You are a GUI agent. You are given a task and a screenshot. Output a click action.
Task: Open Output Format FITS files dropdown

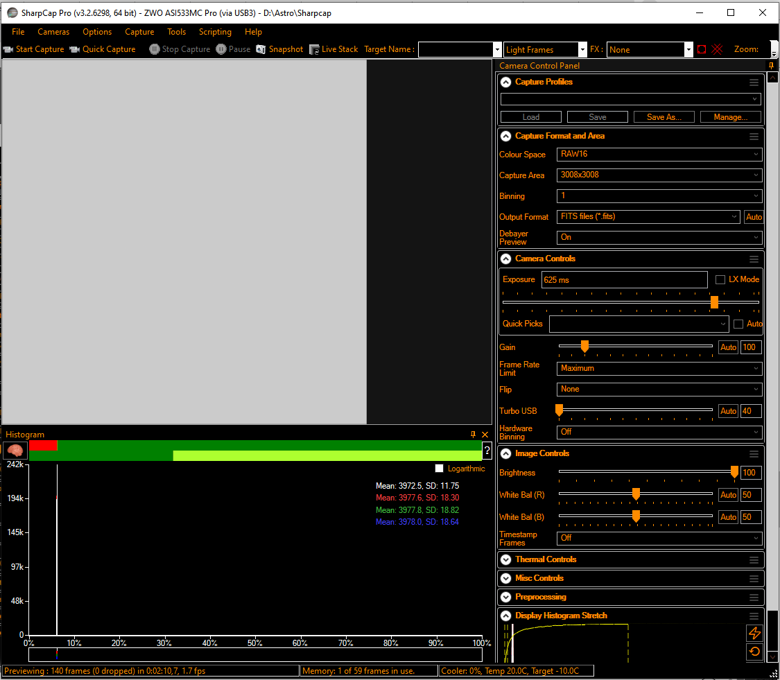(648, 217)
